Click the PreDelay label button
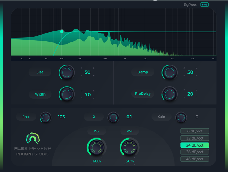Screen dimensions: 228x172 point(143,94)
